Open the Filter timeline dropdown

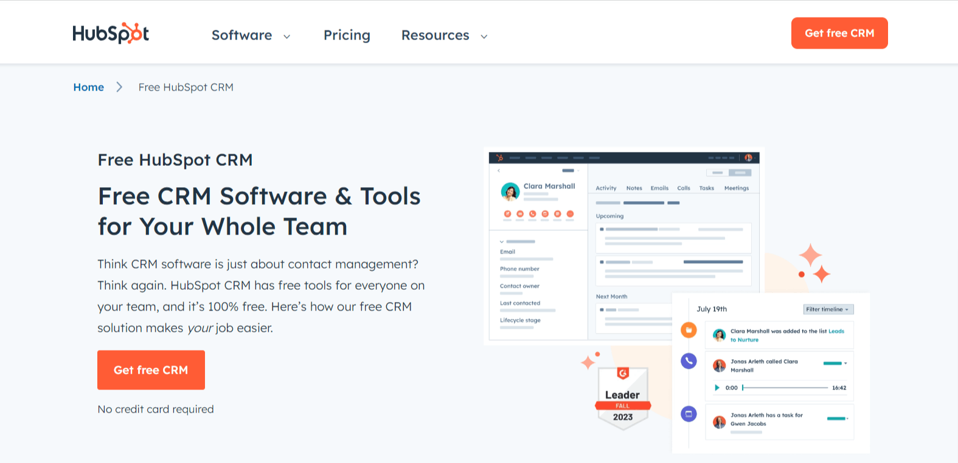click(x=828, y=309)
